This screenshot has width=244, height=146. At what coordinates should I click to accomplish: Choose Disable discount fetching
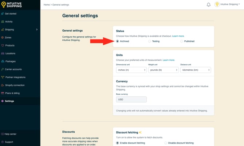(x=166, y=143)
